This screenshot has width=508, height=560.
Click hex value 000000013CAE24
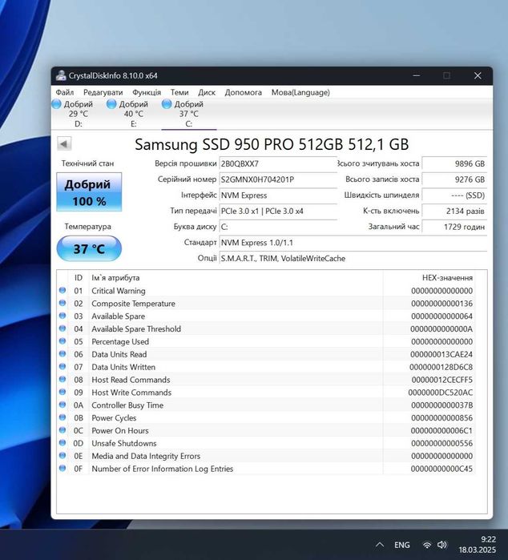click(441, 354)
